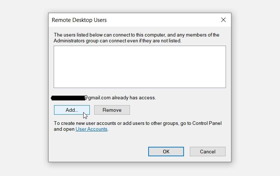Close the dialog with the X button
The height and width of the screenshot is (176, 280).
223,20
